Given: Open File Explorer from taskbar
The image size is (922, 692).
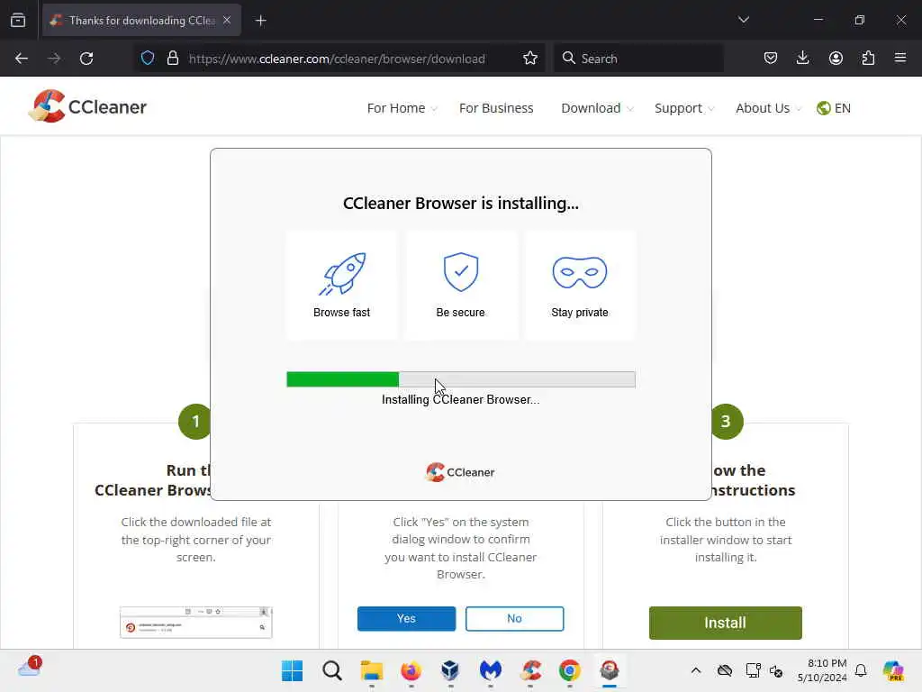Looking at the screenshot, I should pyautogui.click(x=372, y=670).
